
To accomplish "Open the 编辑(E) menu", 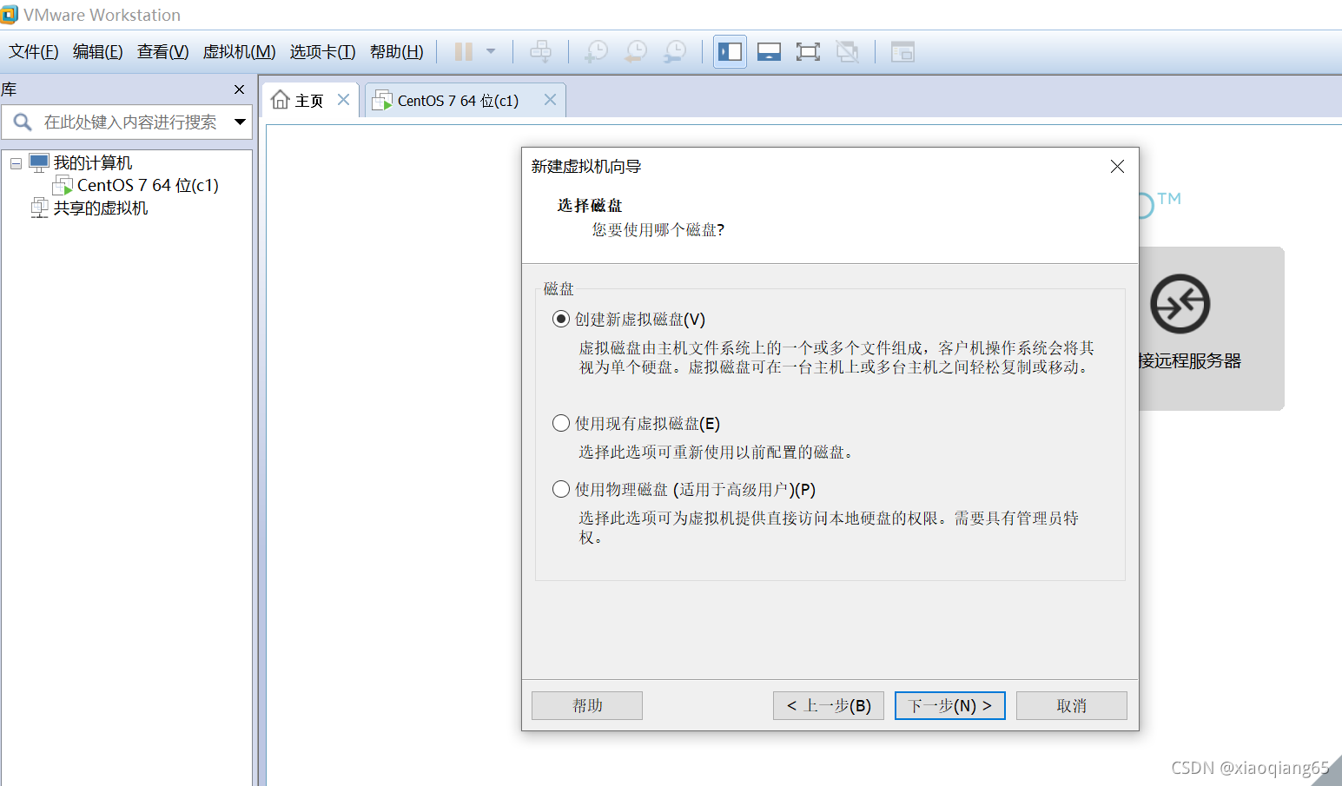I will tap(98, 52).
